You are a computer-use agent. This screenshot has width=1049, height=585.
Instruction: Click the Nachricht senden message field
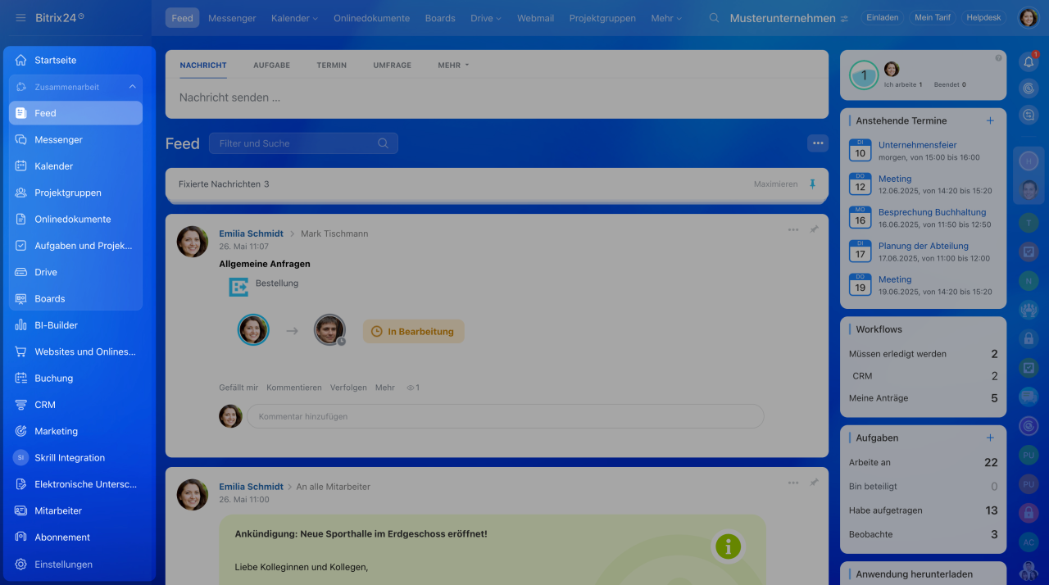[x=497, y=97]
